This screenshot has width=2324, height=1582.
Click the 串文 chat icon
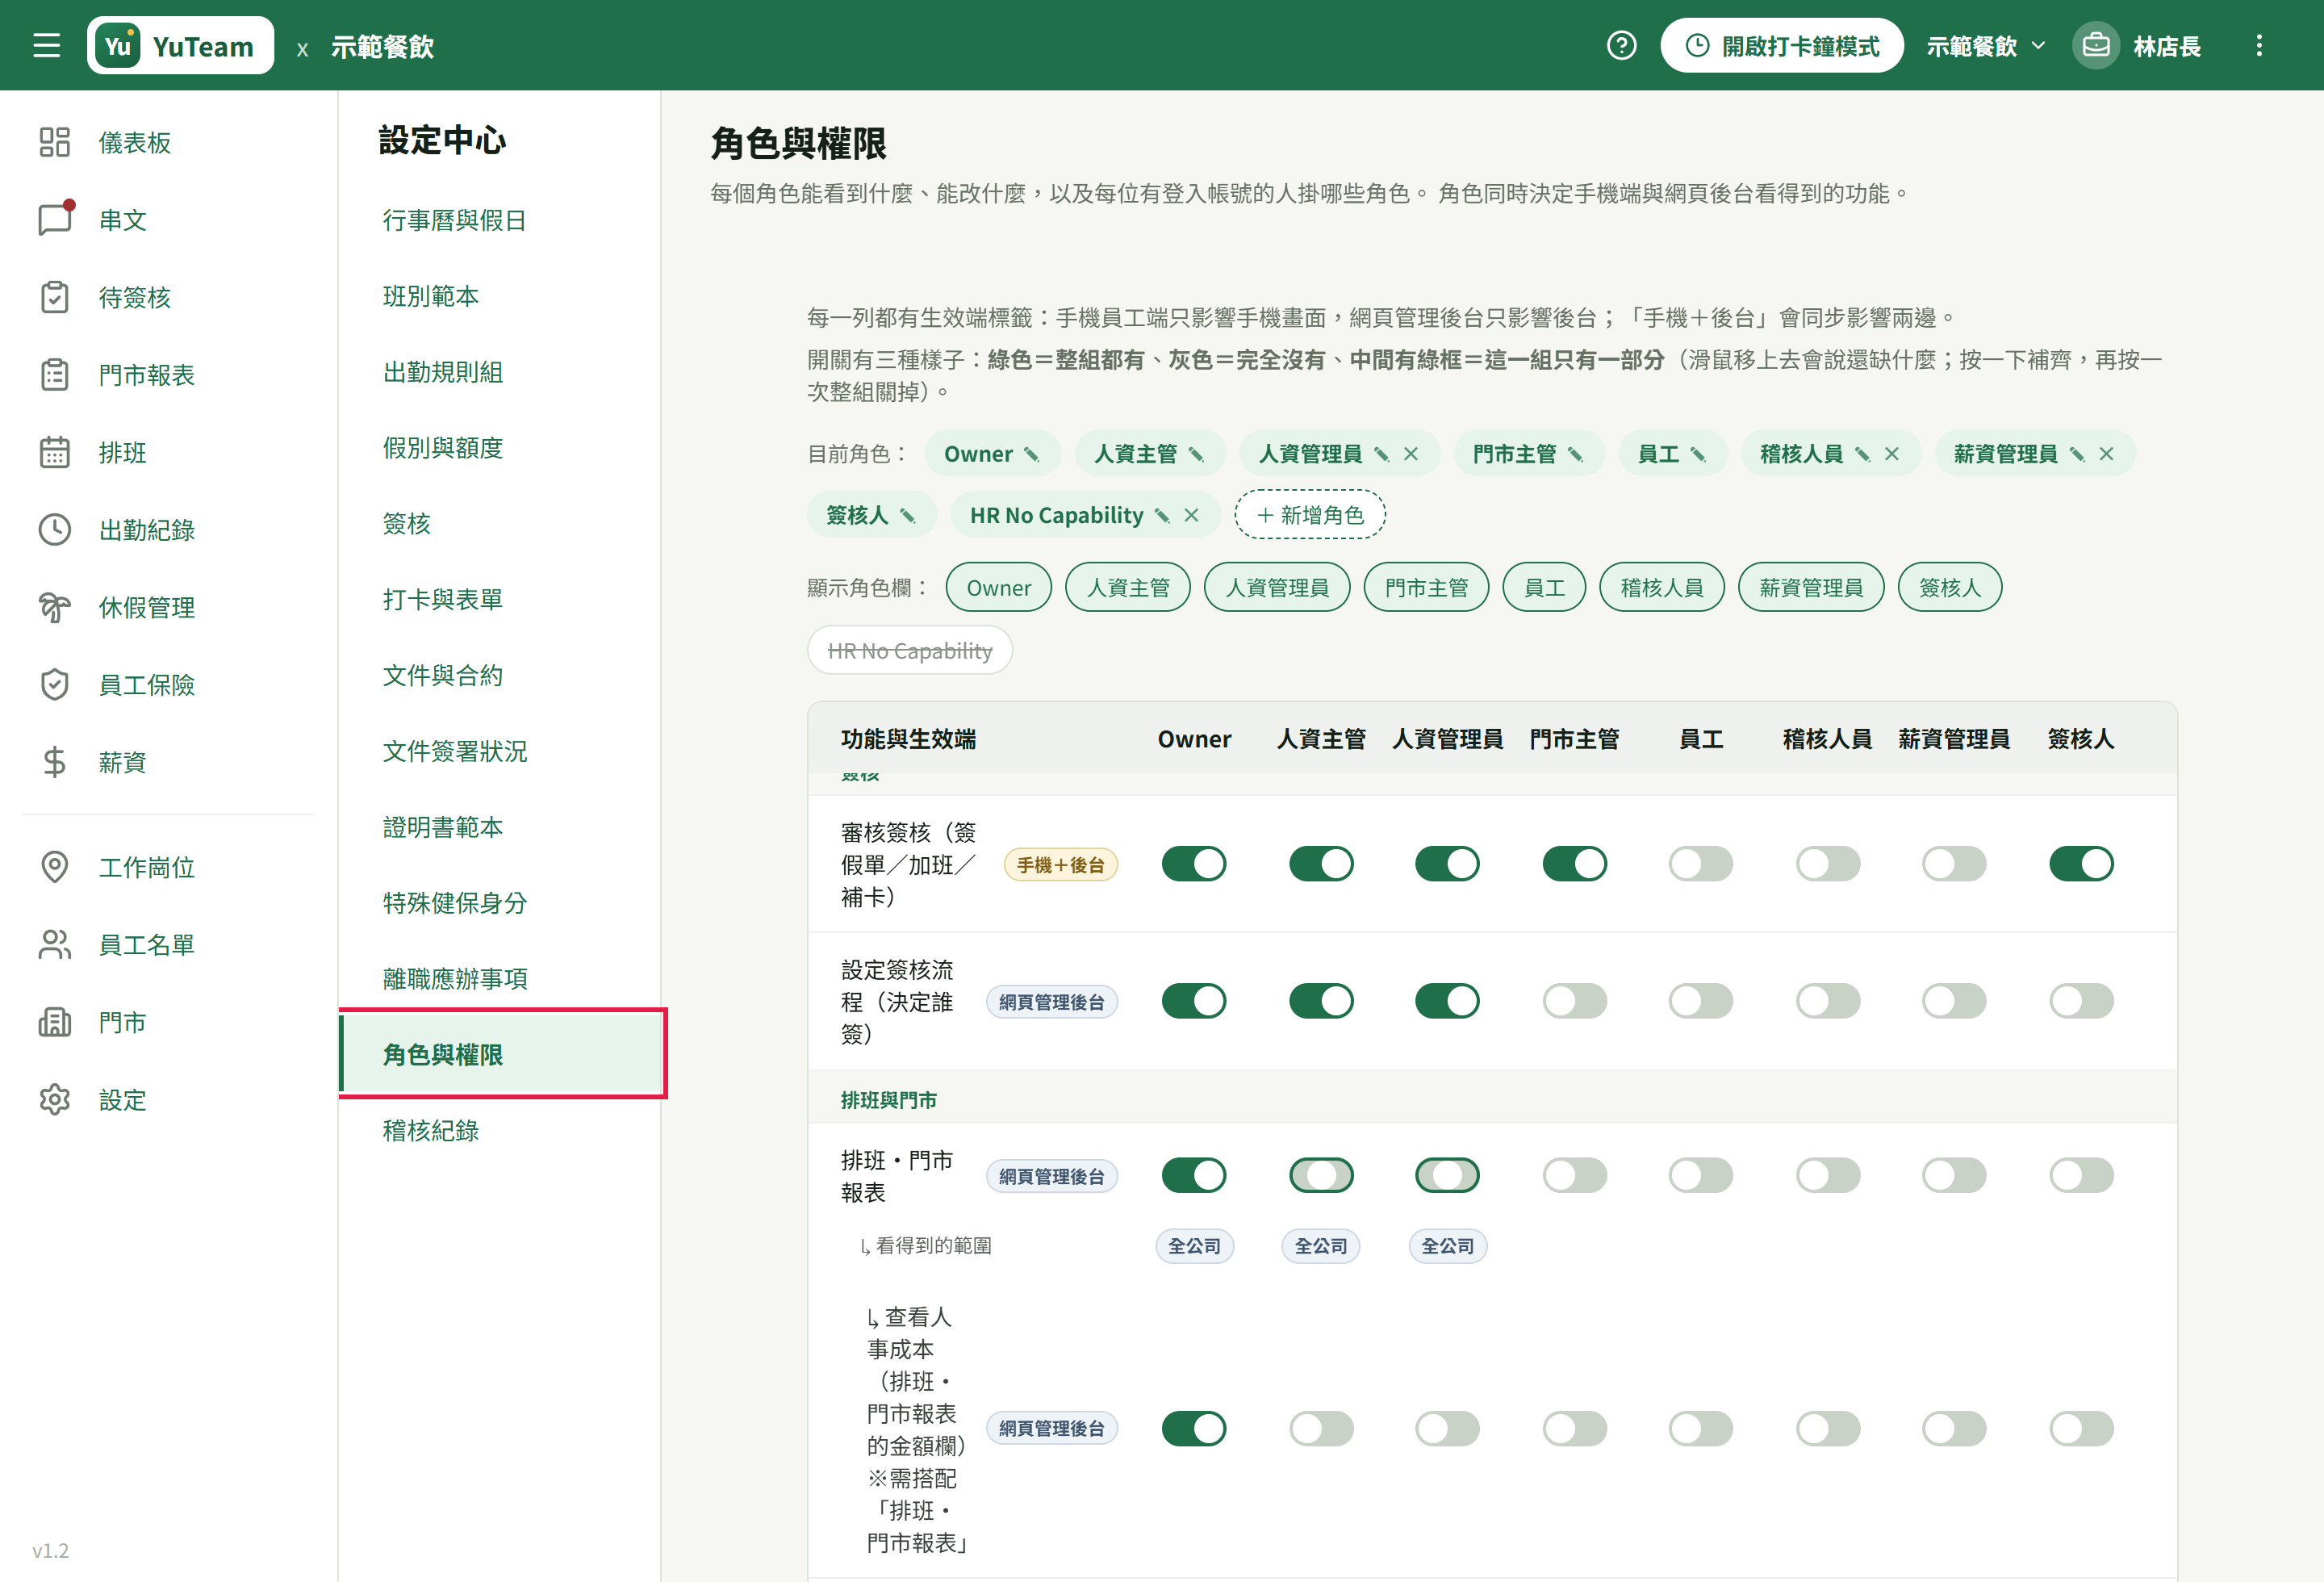click(55, 219)
